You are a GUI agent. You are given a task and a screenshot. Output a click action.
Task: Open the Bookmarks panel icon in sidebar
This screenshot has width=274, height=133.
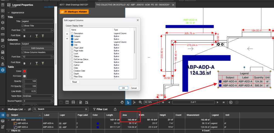3,17
